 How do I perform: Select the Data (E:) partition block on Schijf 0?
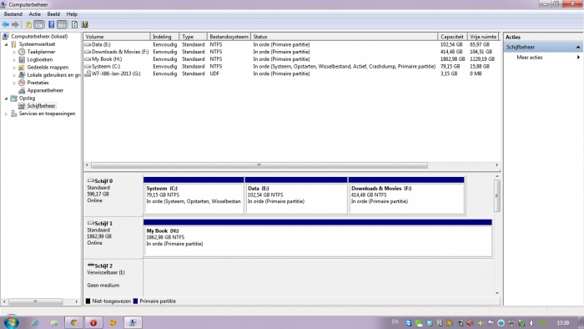296,195
